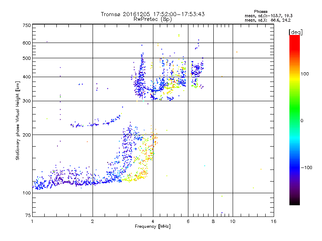Screen dimensions: 322x241
Task: Click the 'Phases' header label
Action: tap(260, 12)
